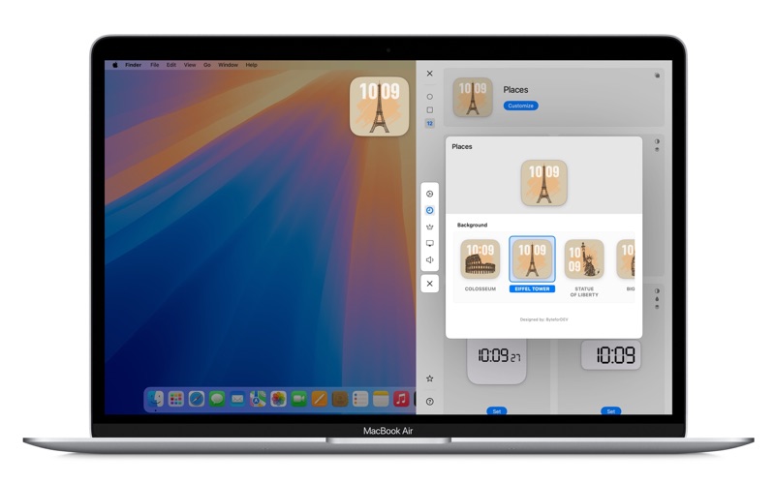Select the 10:09 27 digital clock widget
Image resolution: width=775 pixels, height=484 pixels.
497,360
